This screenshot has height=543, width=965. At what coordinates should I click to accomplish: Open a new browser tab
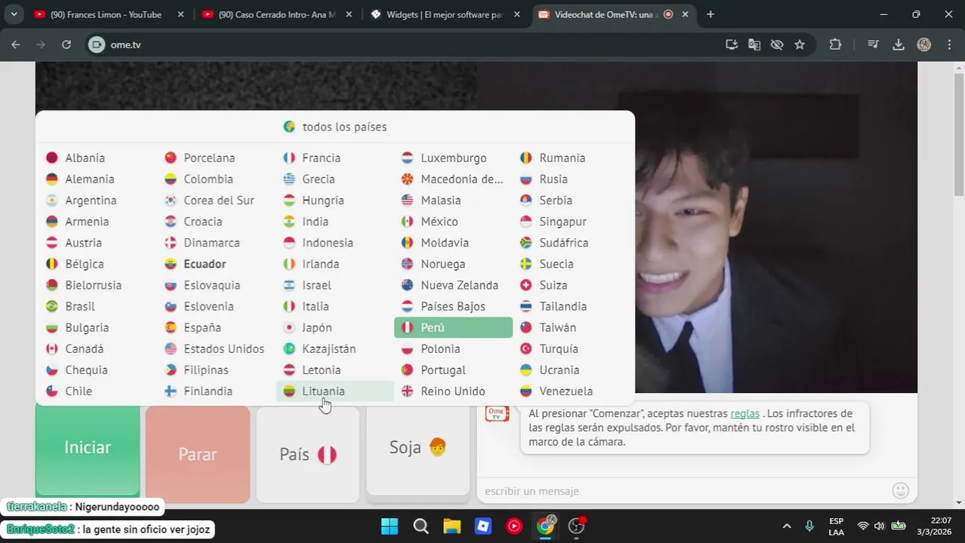coord(711,14)
